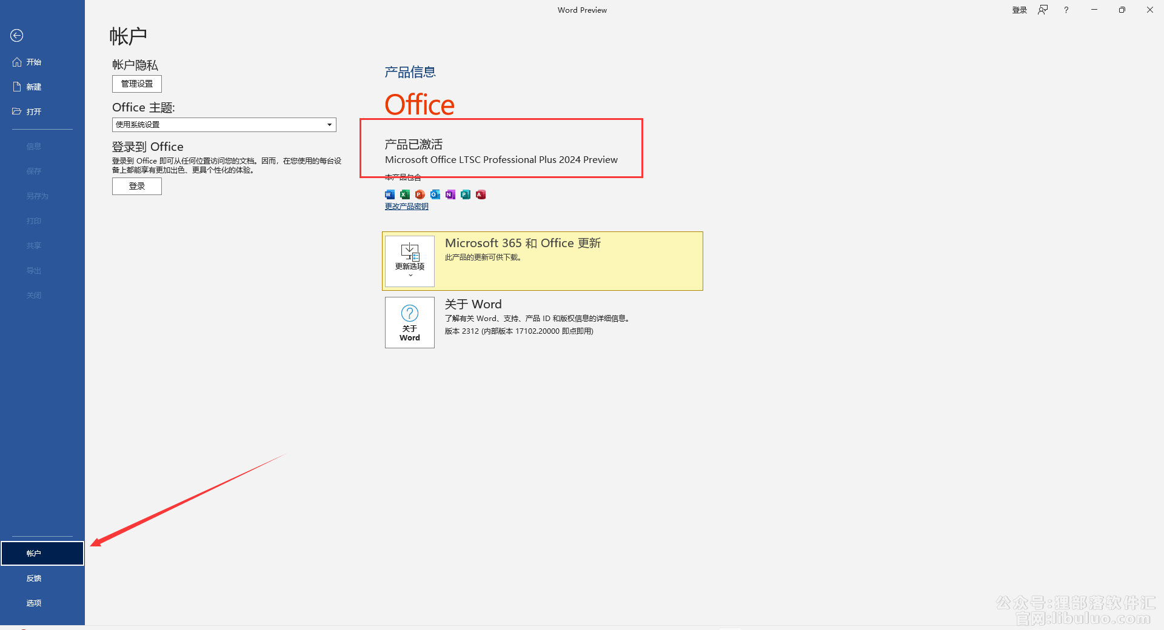The height and width of the screenshot is (630, 1164).
Task: Click the Home house icon in sidebar
Action: tap(17, 62)
